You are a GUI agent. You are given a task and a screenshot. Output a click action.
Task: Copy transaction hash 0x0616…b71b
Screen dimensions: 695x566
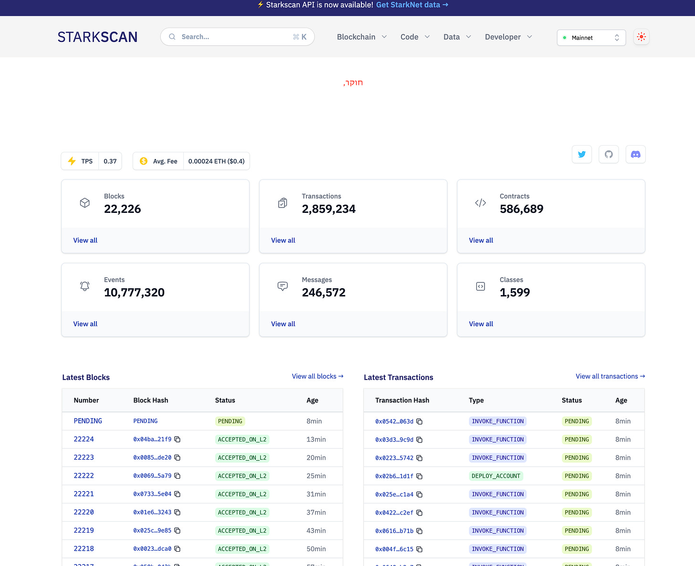pyautogui.click(x=419, y=531)
